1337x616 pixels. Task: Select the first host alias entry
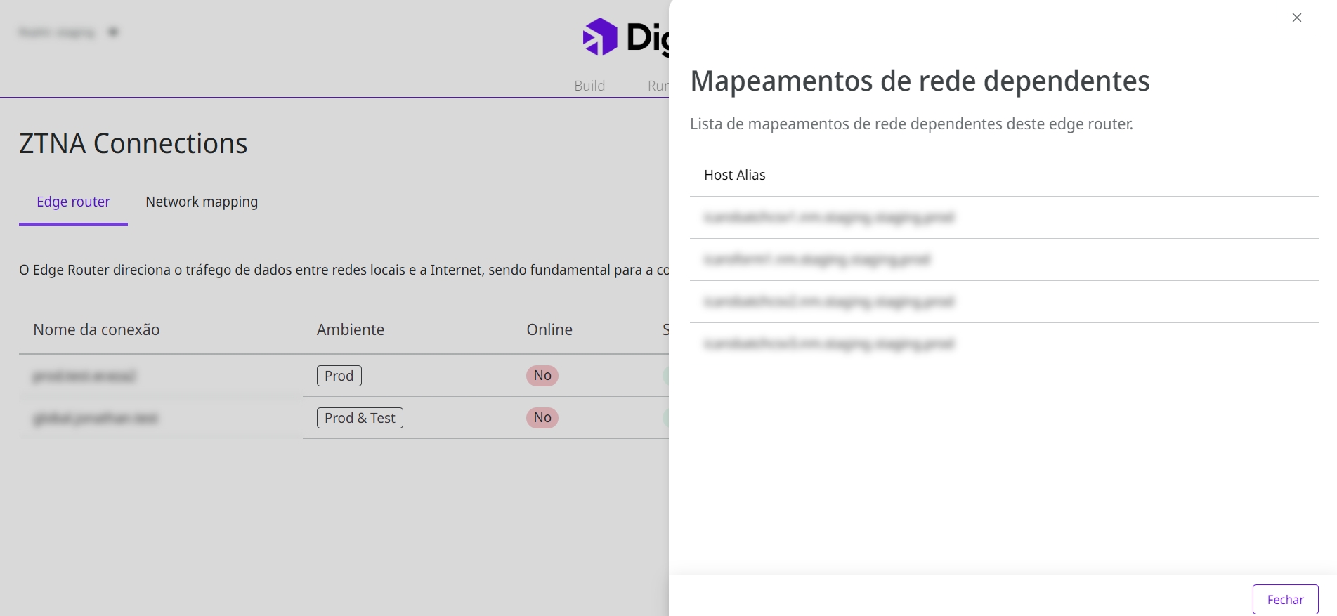tap(828, 218)
